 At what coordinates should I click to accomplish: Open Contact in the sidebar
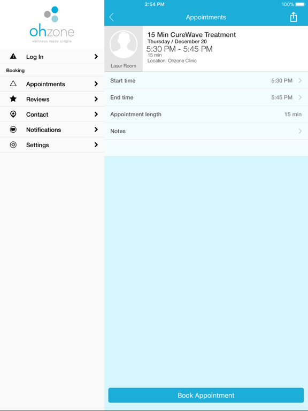(x=52, y=115)
